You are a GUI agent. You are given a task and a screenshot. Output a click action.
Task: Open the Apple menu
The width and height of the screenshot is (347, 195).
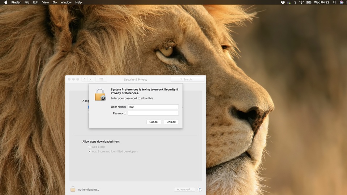point(6,3)
